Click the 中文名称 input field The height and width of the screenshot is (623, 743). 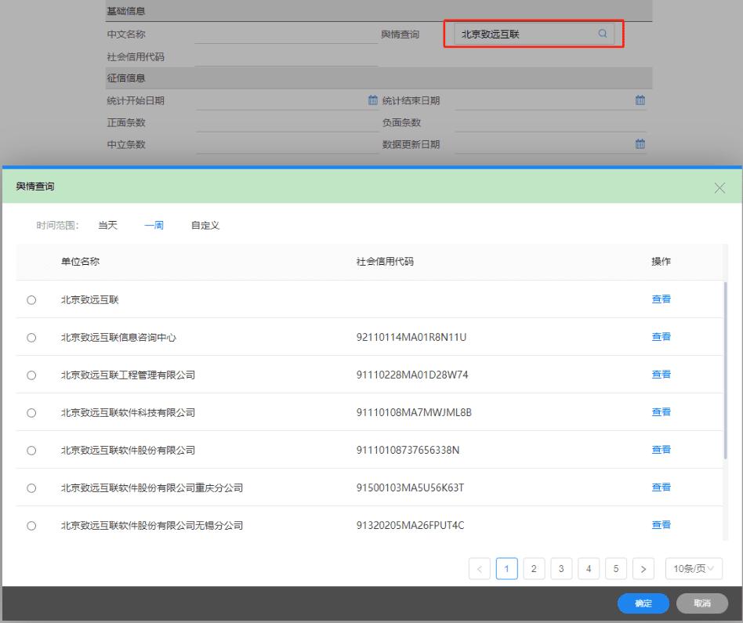coord(286,34)
